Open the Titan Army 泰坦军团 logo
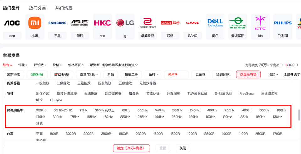Image resolution: width=301 pixels, height=154 pixels. [238, 23]
